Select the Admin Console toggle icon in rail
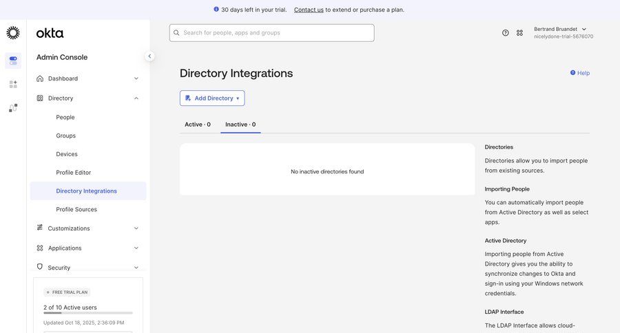Screen dimensions: 620x333 point(13,61)
